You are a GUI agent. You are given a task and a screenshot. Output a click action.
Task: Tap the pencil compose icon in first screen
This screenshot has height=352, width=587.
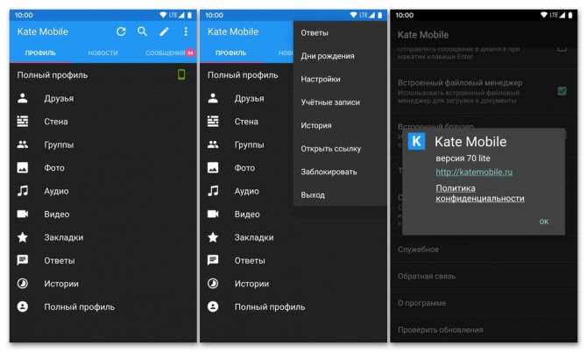pyautogui.click(x=164, y=32)
